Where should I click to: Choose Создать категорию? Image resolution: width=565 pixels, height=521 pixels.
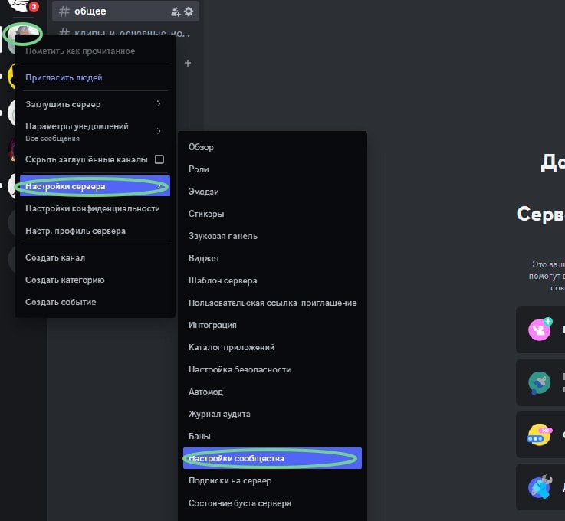click(x=95, y=280)
